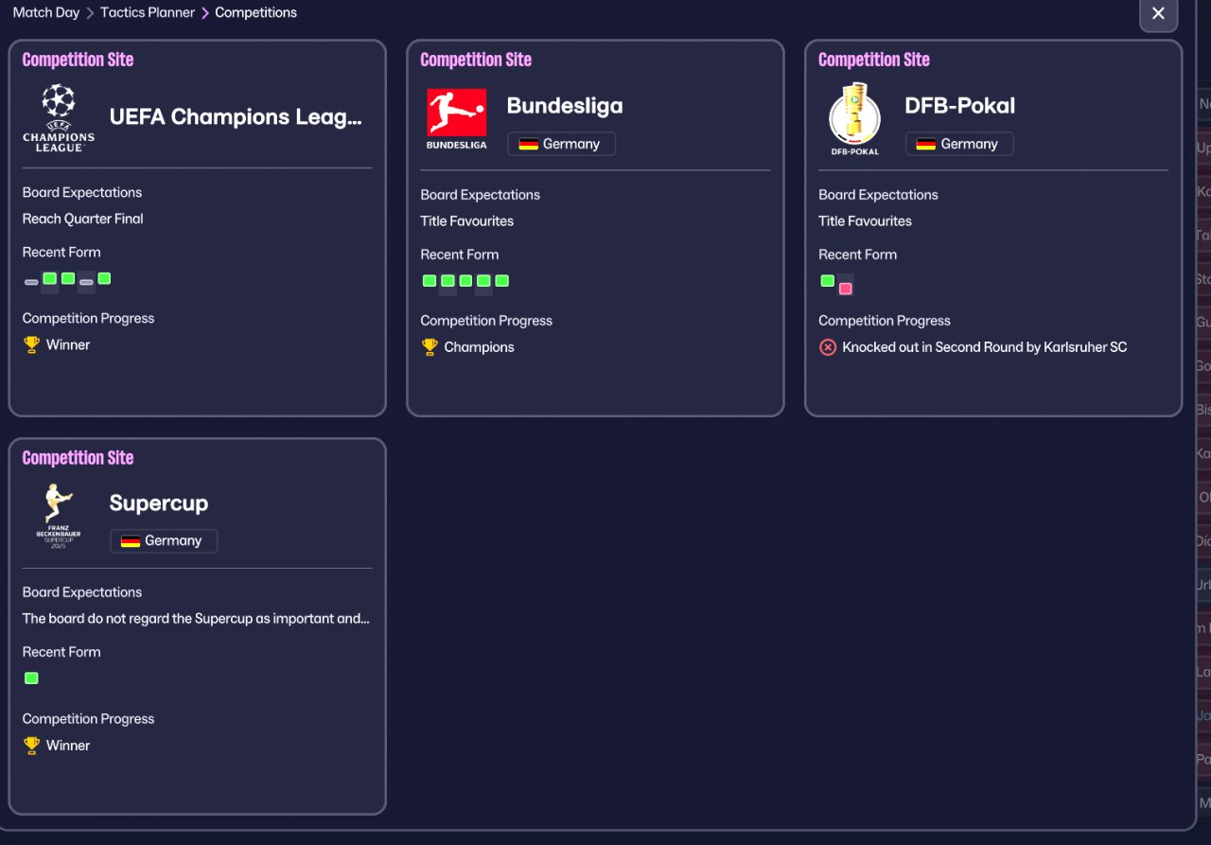Go to Tactics Planner in breadcrumb
1211x845 pixels.
148,12
